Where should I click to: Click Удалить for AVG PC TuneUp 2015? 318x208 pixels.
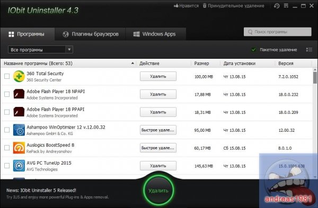pos(158,166)
